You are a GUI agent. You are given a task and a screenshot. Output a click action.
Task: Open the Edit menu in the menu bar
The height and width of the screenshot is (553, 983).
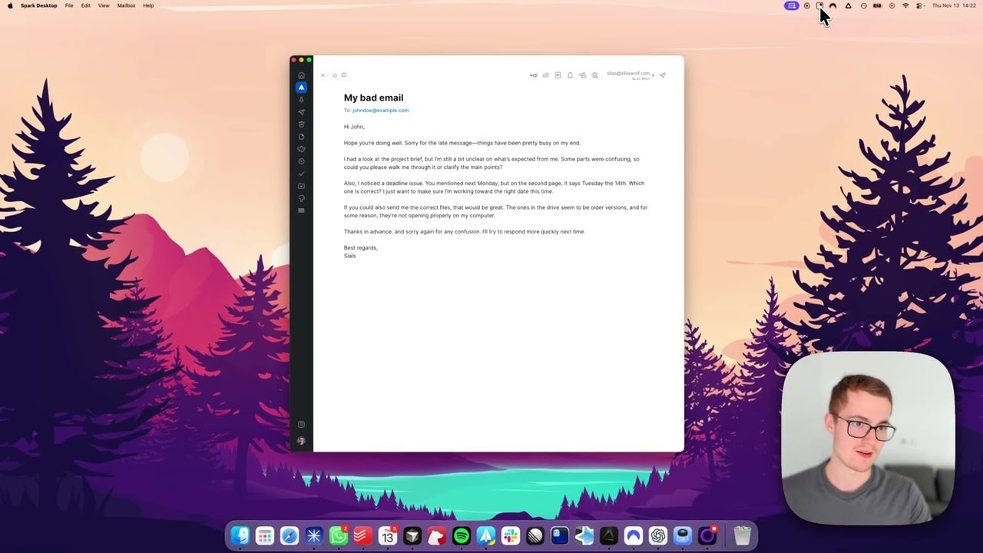pos(85,5)
